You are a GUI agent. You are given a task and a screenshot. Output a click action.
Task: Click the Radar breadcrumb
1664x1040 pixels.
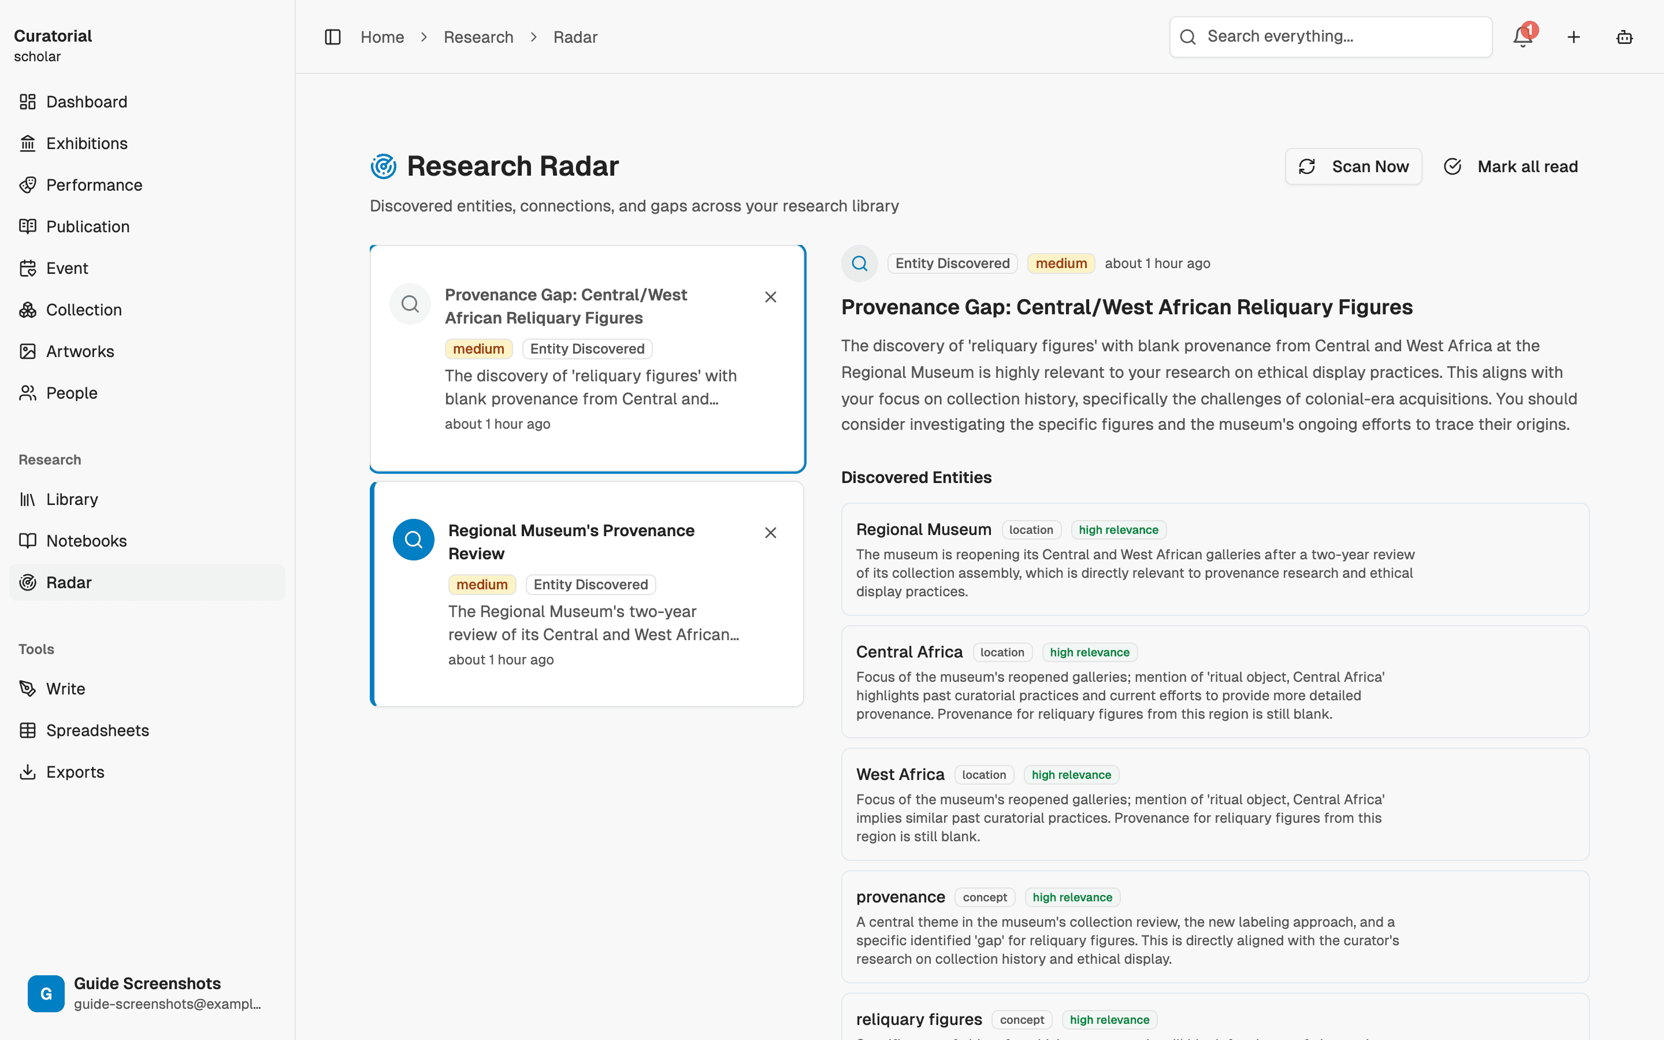[575, 37]
